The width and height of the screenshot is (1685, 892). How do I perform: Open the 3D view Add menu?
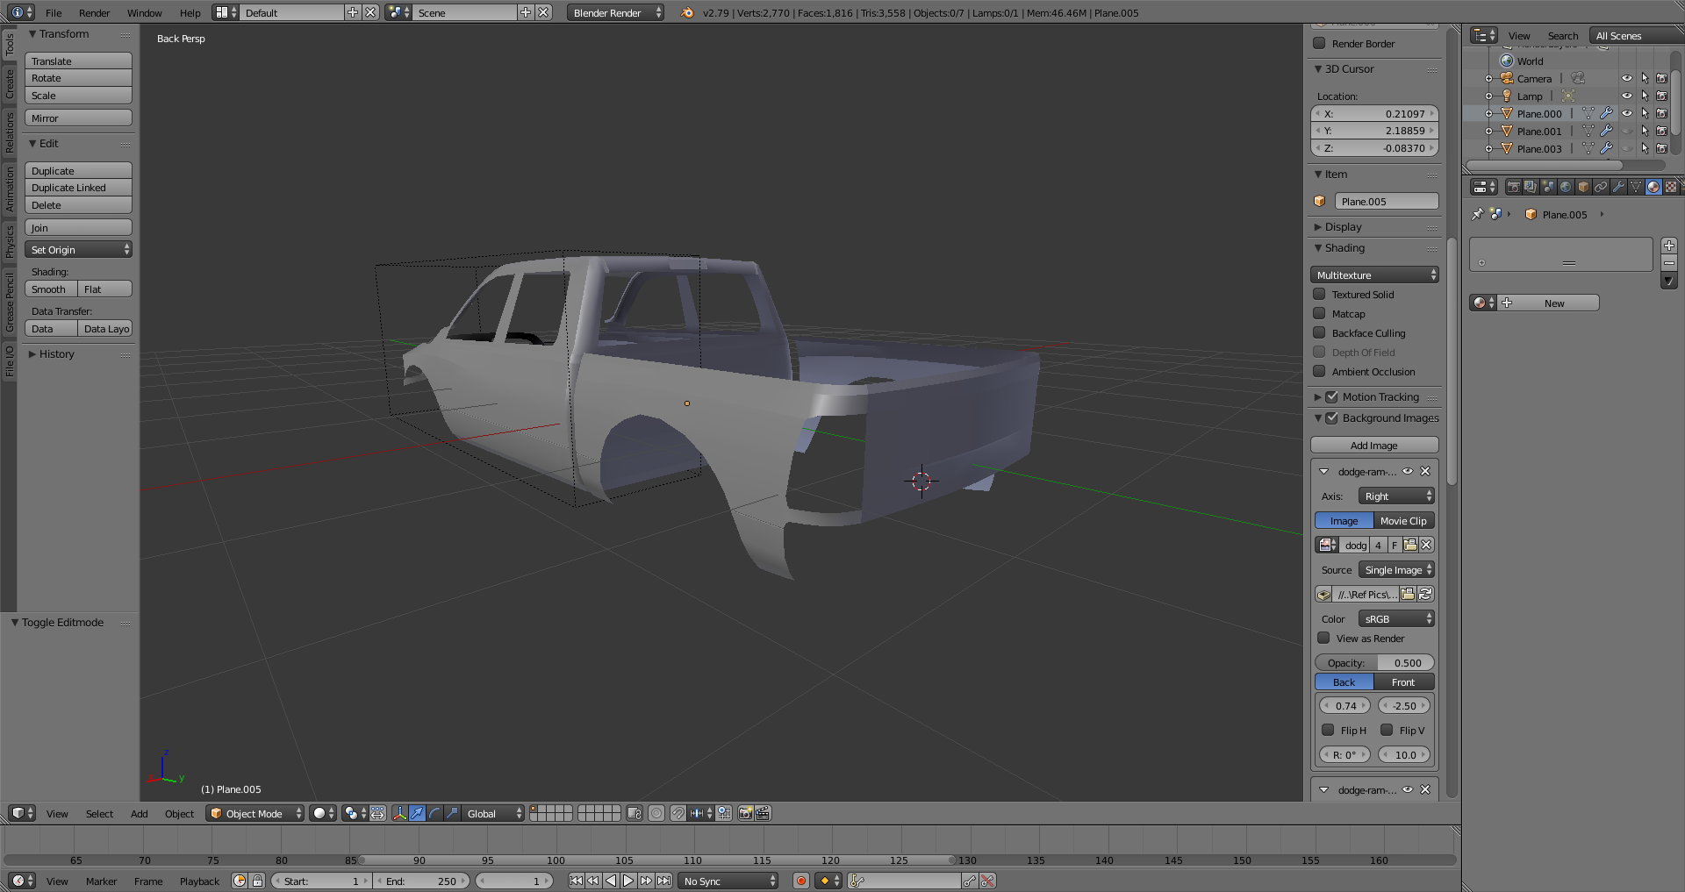139,813
